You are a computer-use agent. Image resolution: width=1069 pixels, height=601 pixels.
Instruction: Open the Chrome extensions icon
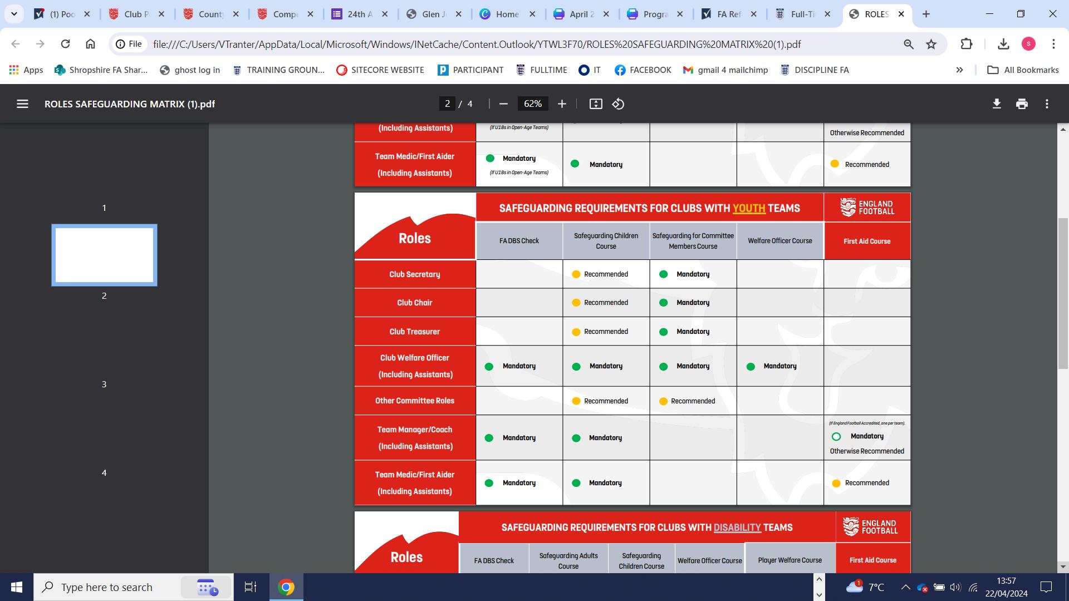pyautogui.click(x=967, y=44)
